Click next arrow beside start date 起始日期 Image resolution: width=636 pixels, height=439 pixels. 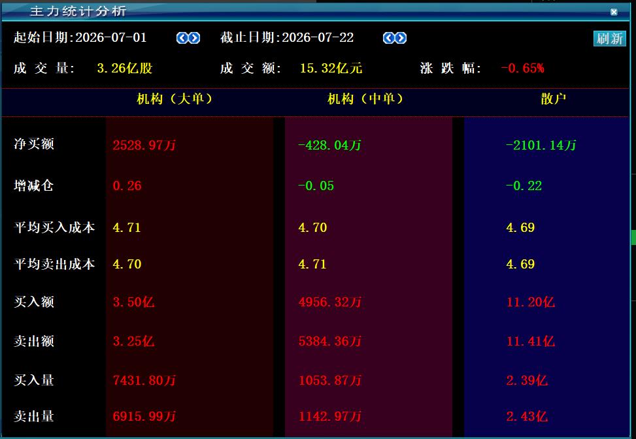[x=194, y=38]
